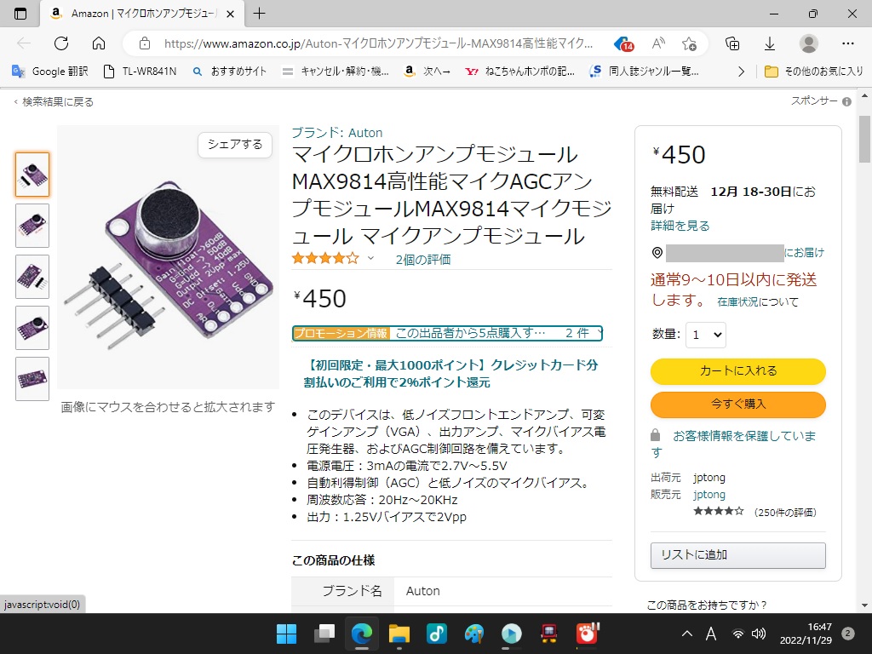
Task: Click the IME input mode A indicator
Action: pos(711,634)
